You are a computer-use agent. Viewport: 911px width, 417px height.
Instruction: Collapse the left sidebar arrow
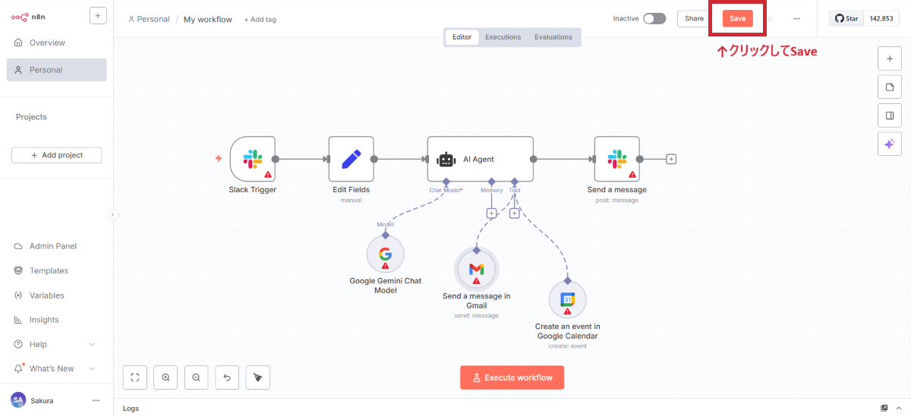click(113, 215)
